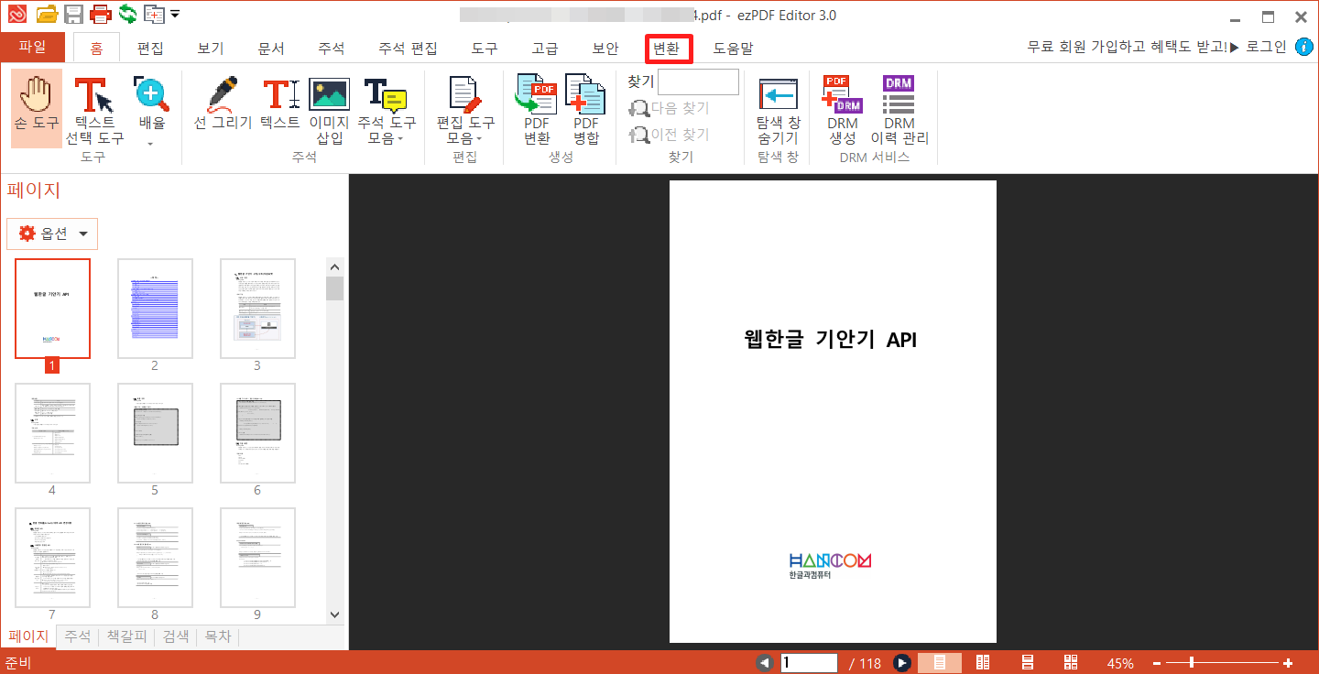The image size is (1319, 674).
Task: Go to next page using status bar arrow
Action: coord(902,663)
